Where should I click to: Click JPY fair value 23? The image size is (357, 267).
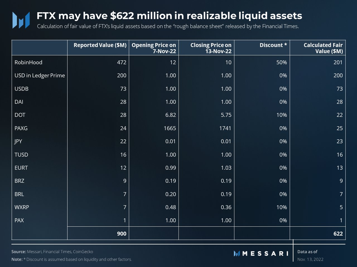click(340, 141)
